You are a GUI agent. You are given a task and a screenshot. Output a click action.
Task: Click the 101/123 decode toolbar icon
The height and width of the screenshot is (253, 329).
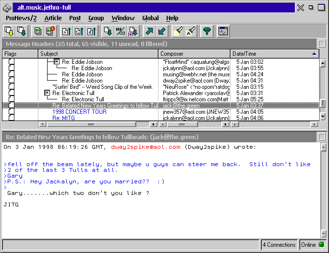[121, 31]
